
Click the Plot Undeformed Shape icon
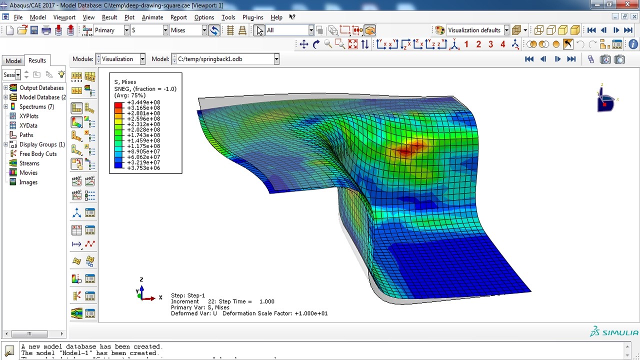76,107
